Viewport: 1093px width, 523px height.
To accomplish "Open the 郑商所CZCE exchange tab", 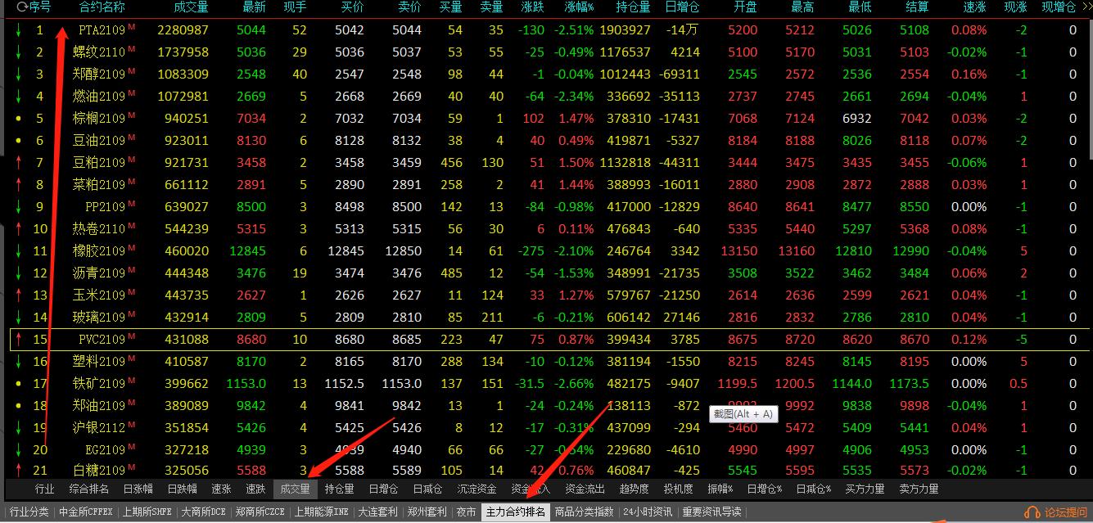I will 260,512.
